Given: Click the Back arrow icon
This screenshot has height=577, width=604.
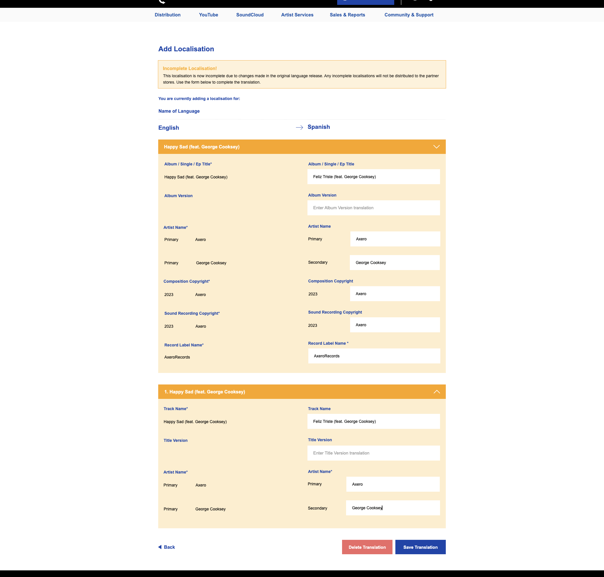Looking at the screenshot, I should click(x=160, y=547).
